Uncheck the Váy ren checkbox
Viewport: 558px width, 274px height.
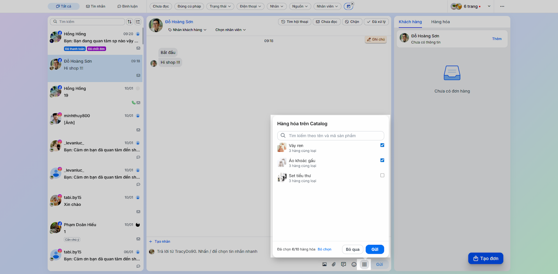382,145
